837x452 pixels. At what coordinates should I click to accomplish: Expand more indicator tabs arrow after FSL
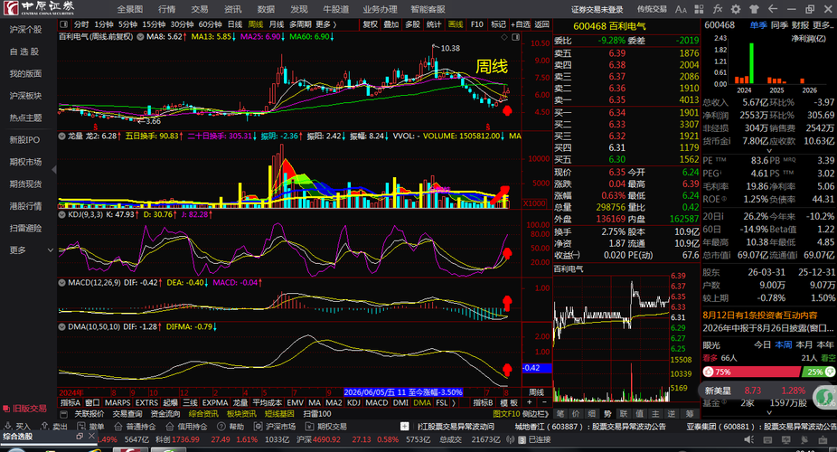453,403
